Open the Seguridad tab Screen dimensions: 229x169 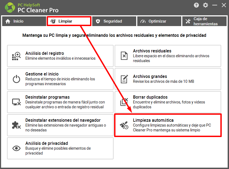click(x=114, y=21)
